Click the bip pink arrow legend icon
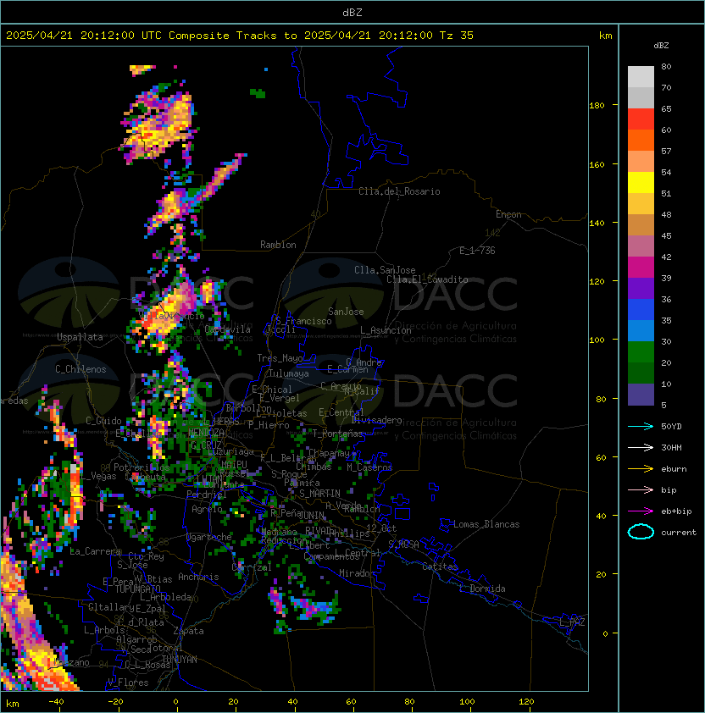The height and width of the screenshot is (713, 705). (x=641, y=489)
